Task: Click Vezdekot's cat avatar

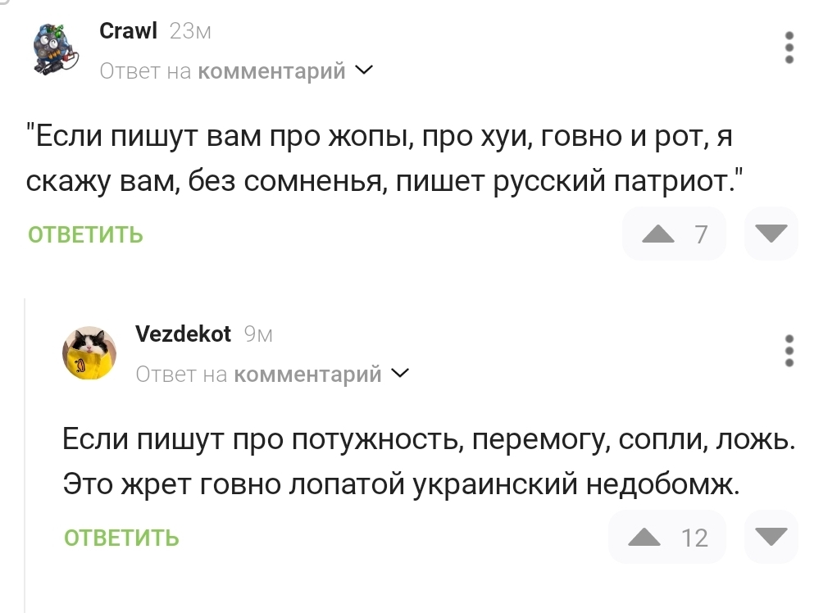Action: (89, 352)
